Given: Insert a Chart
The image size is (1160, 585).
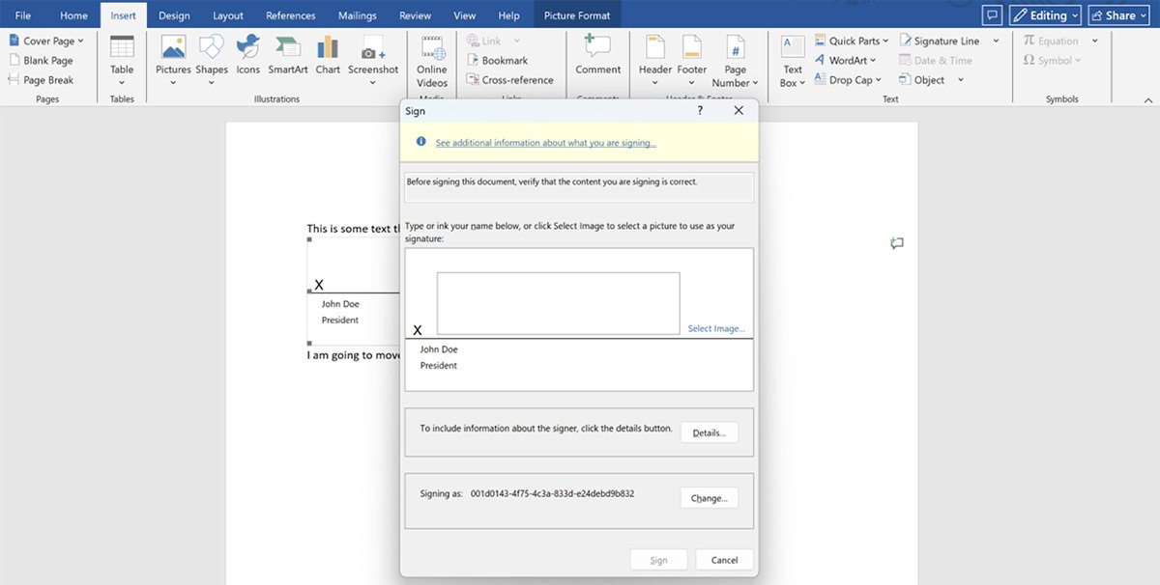Looking at the screenshot, I should (x=328, y=56).
